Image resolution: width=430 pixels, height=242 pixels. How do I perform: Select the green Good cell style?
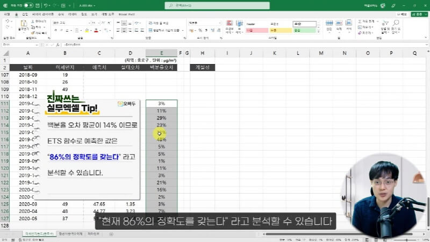(x=304, y=30)
